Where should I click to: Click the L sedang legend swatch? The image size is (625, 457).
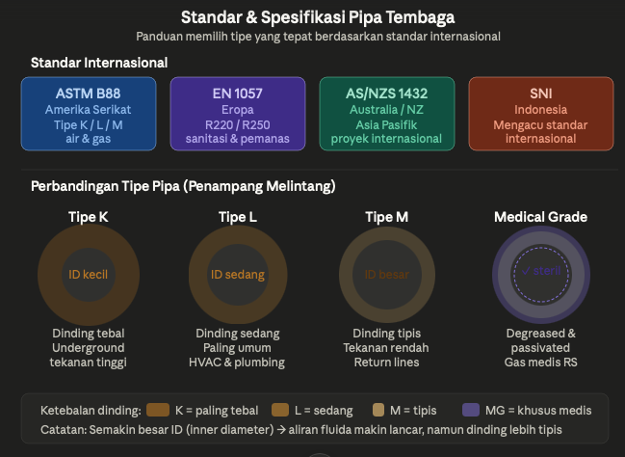coord(280,410)
